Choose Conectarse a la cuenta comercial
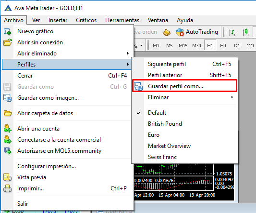This screenshot has width=256, height=213. 67,140
